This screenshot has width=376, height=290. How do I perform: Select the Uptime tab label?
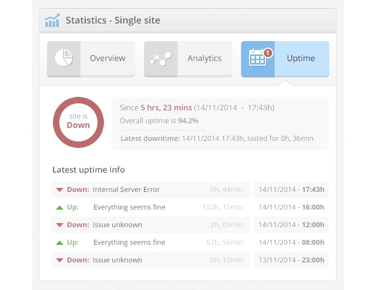coord(301,58)
